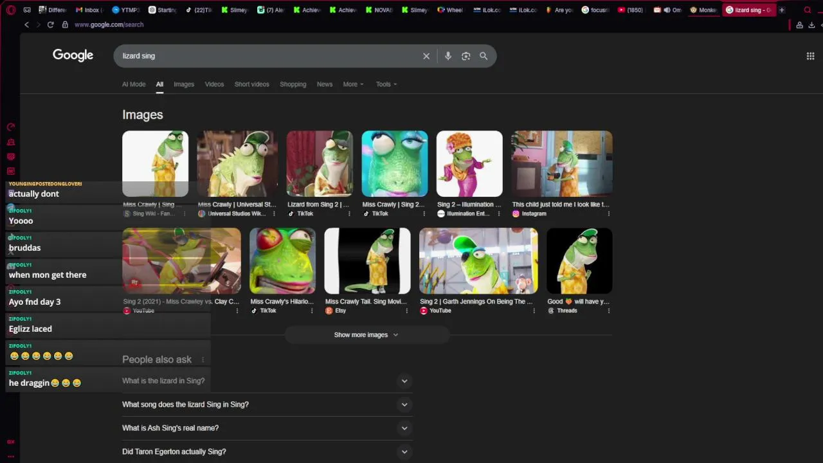Open 'This child just told me I look like' link

click(x=561, y=204)
